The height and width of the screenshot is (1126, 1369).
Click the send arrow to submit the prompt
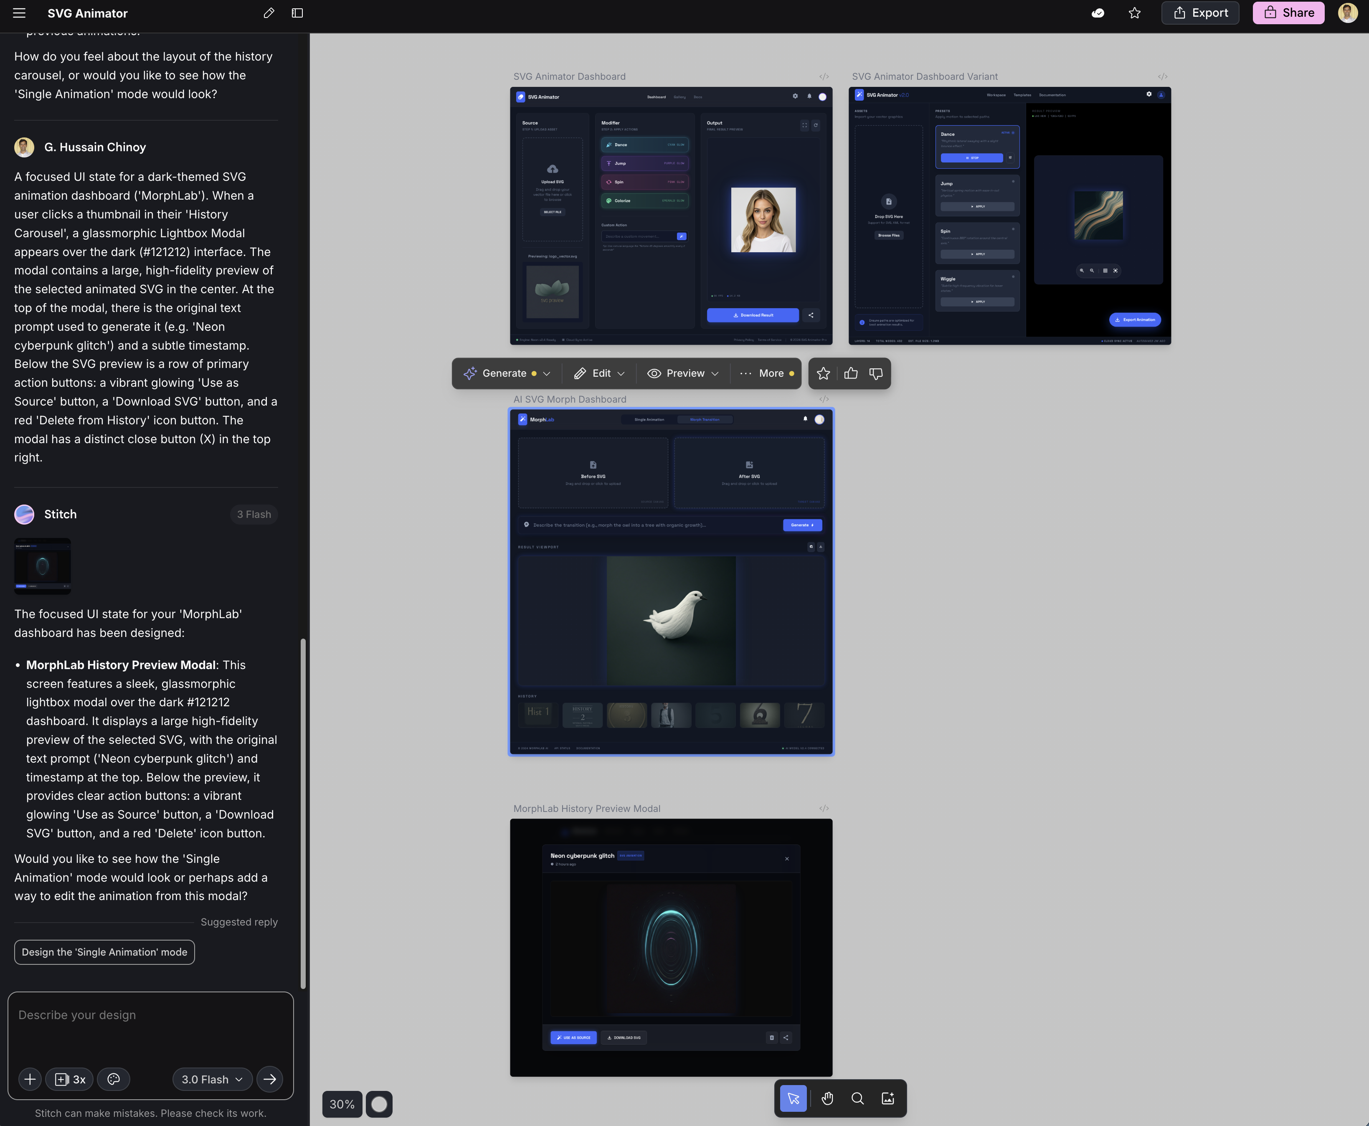[x=270, y=1079]
